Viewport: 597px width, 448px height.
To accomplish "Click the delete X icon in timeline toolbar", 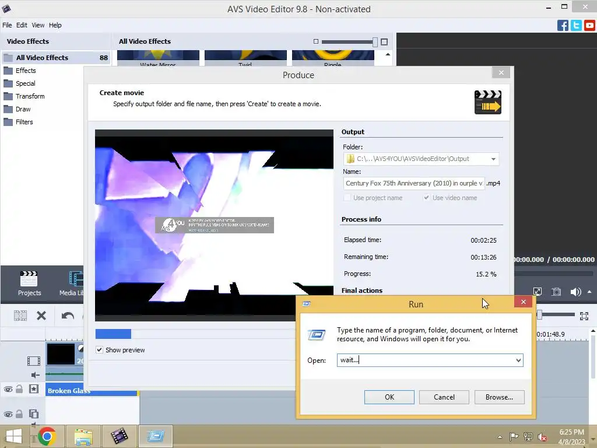I will (41, 316).
